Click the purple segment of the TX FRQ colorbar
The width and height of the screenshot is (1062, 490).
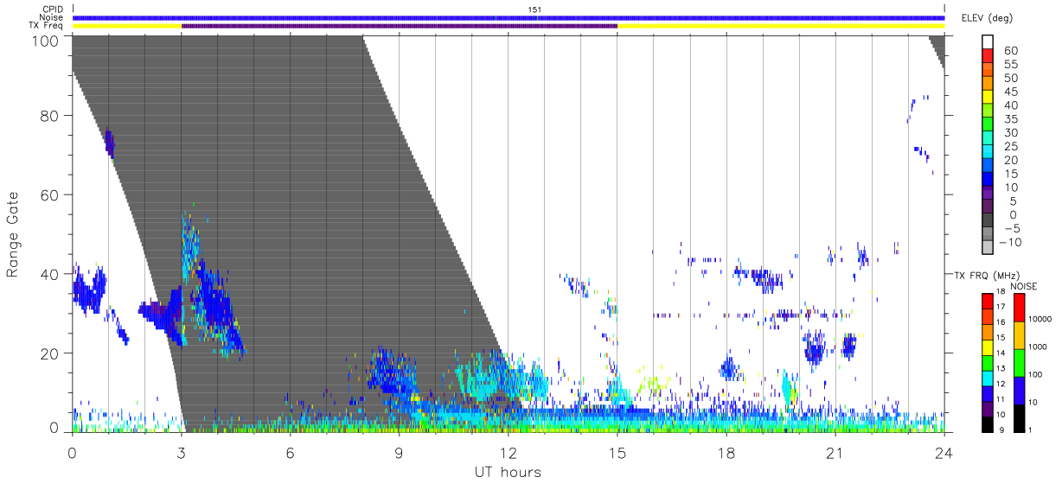988,409
